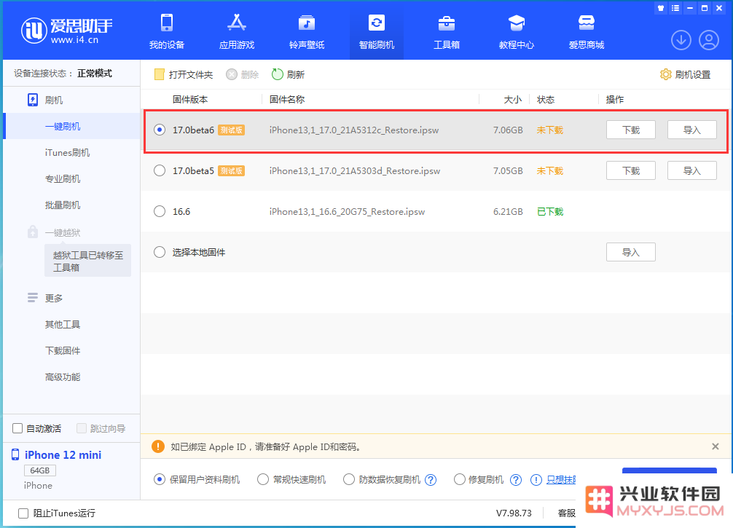The width and height of the screenshot is (733, 528).
Task: Click the i4 爱思助手 logo
Action: click(66, 31)
